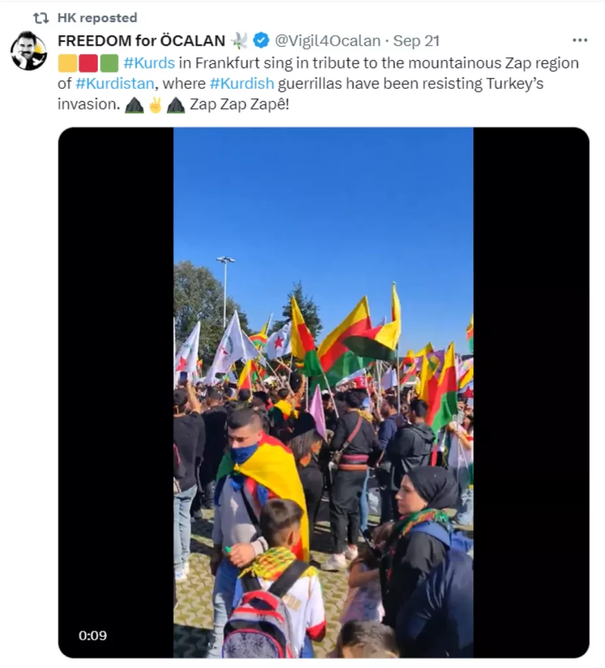Click the first mountain emoji after invasion
The height and width of the screenshot is (668, 605).
point(134,105)
